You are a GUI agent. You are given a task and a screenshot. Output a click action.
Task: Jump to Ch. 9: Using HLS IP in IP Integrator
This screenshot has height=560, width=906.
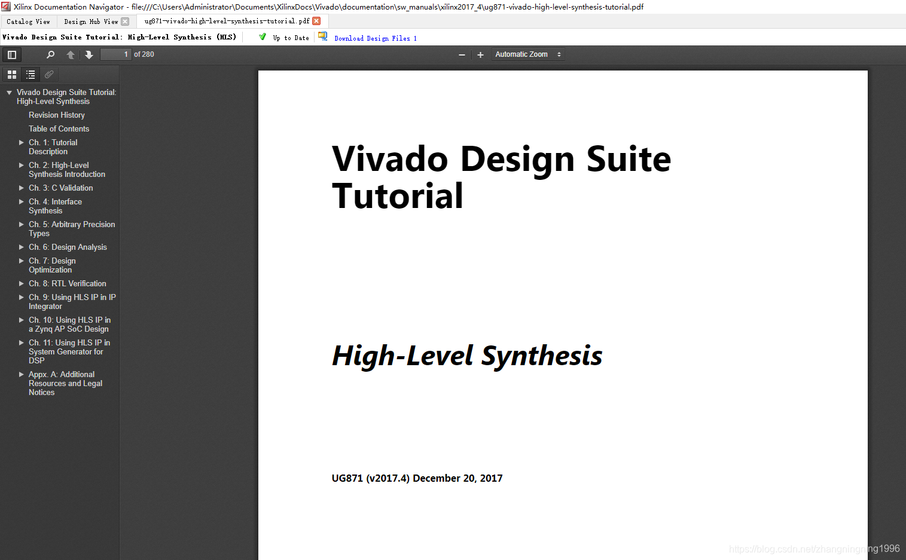(x=72, y=302)
